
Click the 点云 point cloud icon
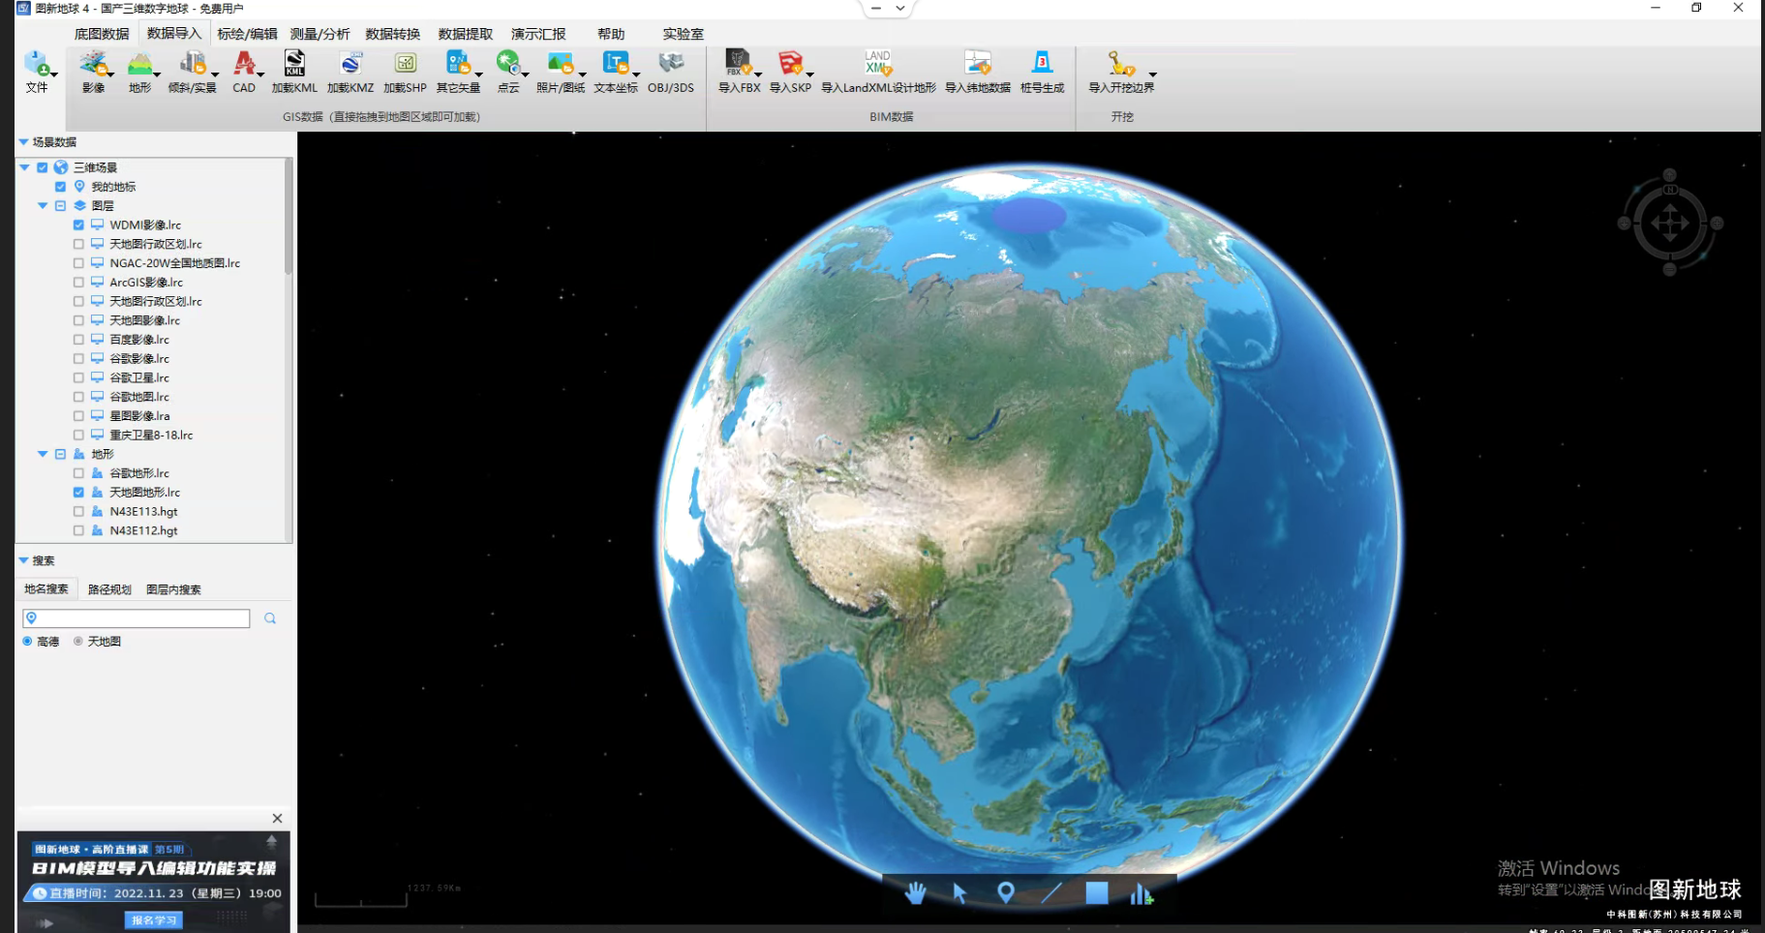click(x=507, y=64)
